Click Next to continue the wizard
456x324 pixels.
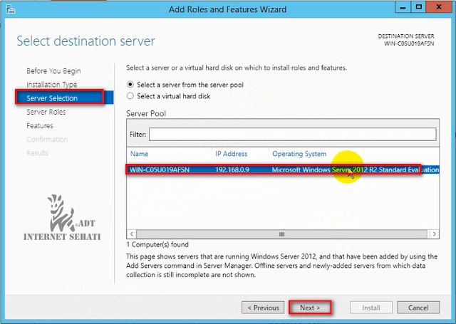(310, 308)
